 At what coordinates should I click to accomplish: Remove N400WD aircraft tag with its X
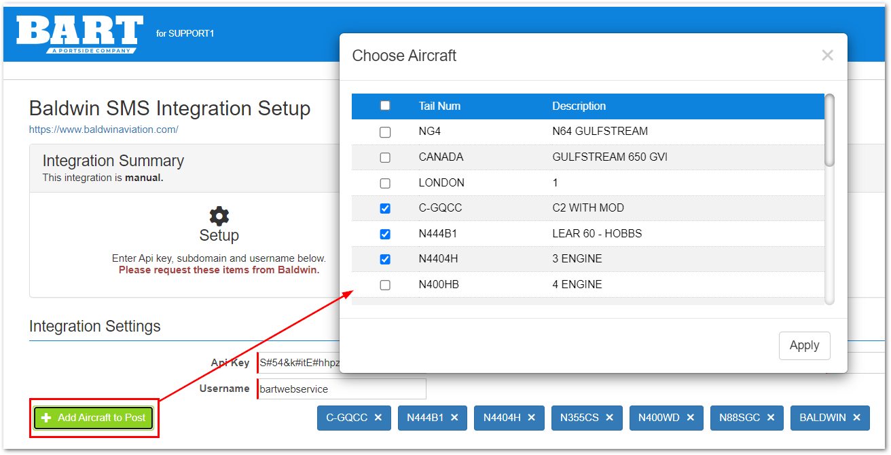[x=691, y=418]
